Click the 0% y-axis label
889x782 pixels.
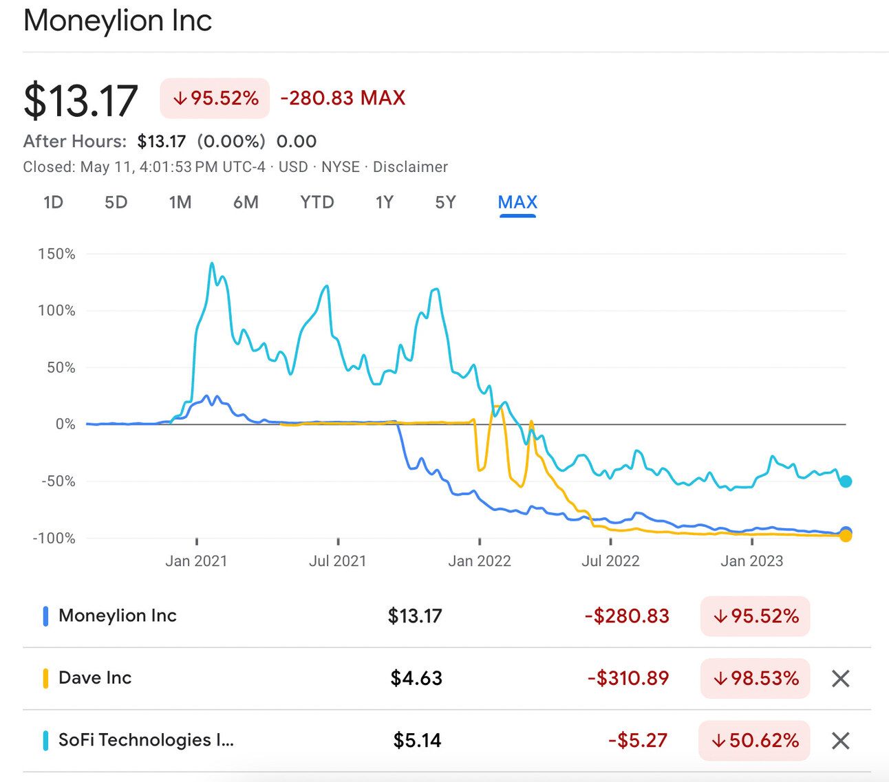[65, 424]
